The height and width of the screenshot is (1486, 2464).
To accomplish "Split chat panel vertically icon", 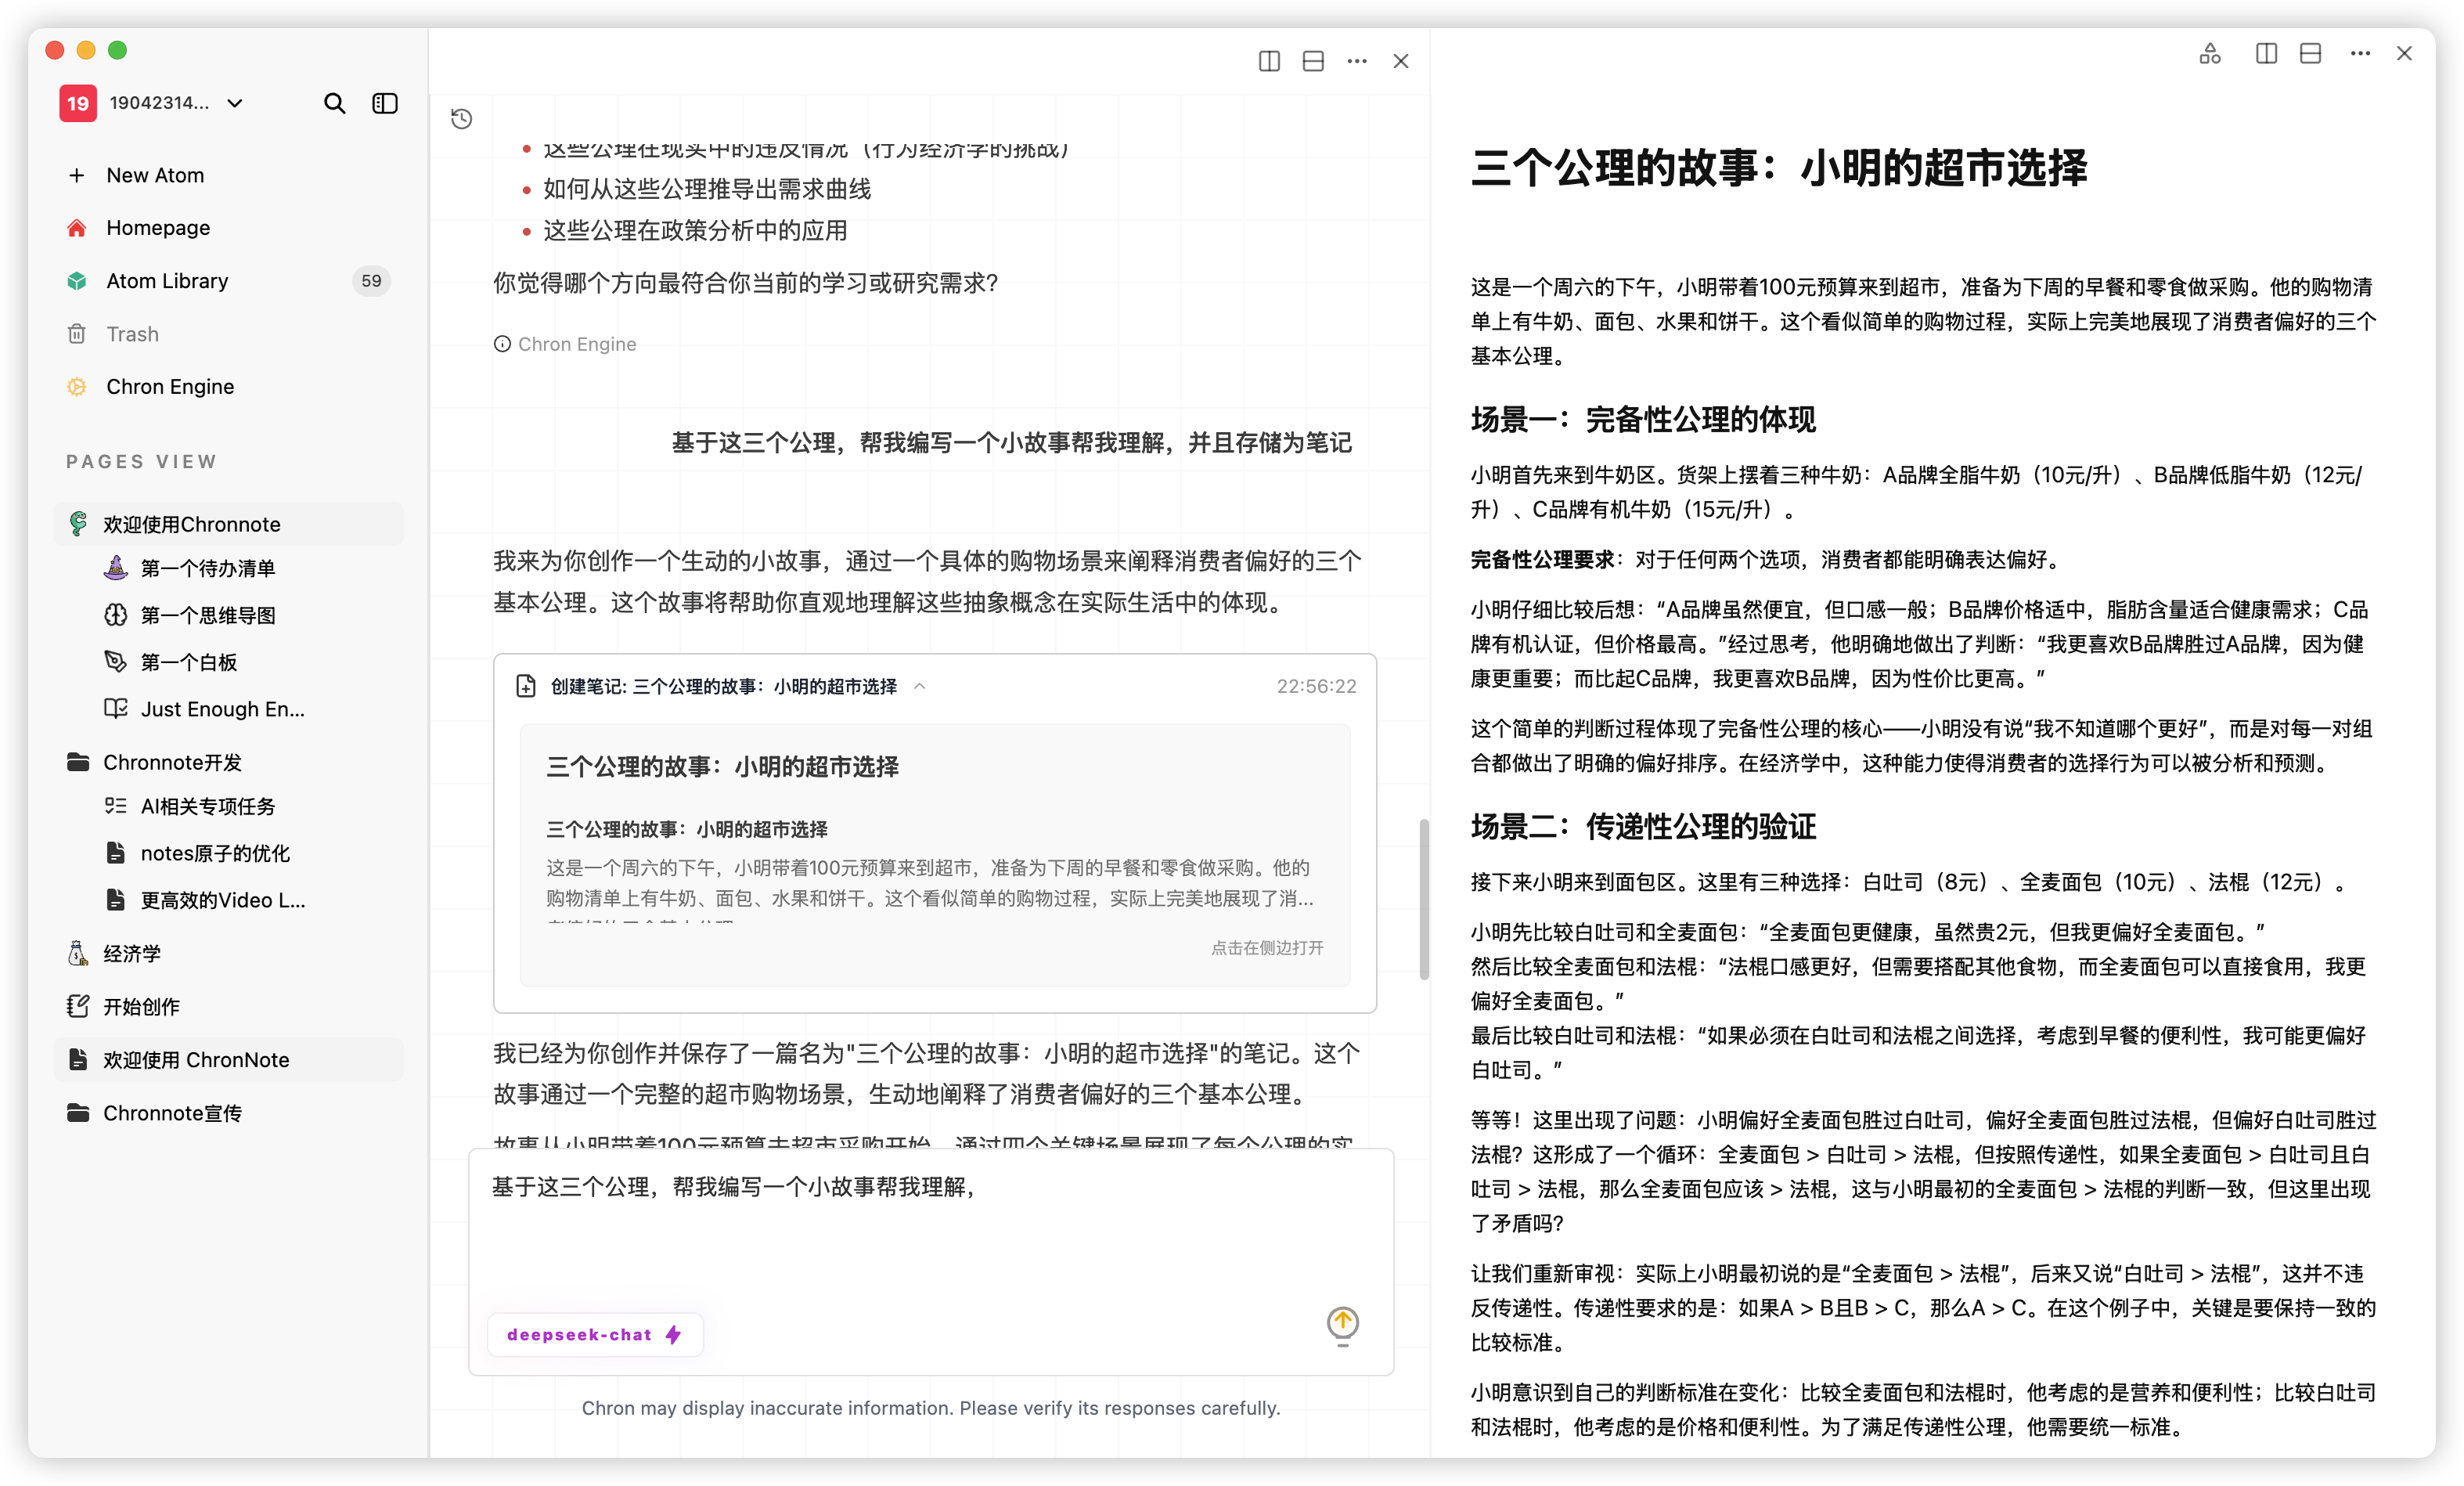I will point(1269,61).
